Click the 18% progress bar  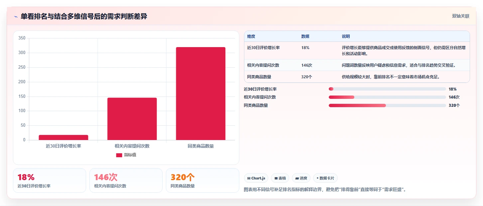point(387,89)
